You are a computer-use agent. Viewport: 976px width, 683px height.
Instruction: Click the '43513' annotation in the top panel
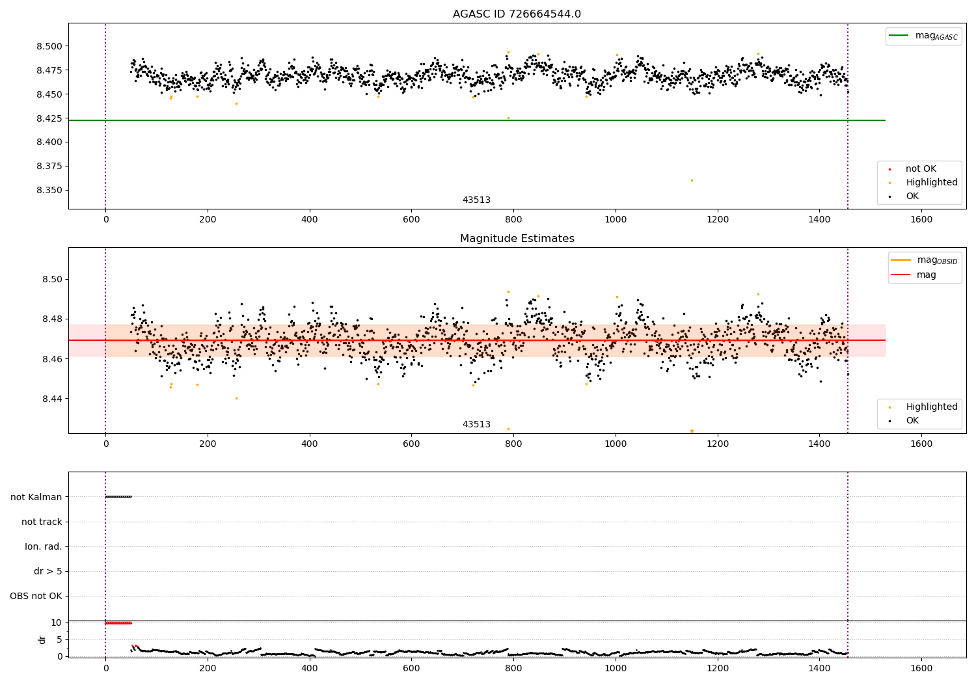coord(476,200)
